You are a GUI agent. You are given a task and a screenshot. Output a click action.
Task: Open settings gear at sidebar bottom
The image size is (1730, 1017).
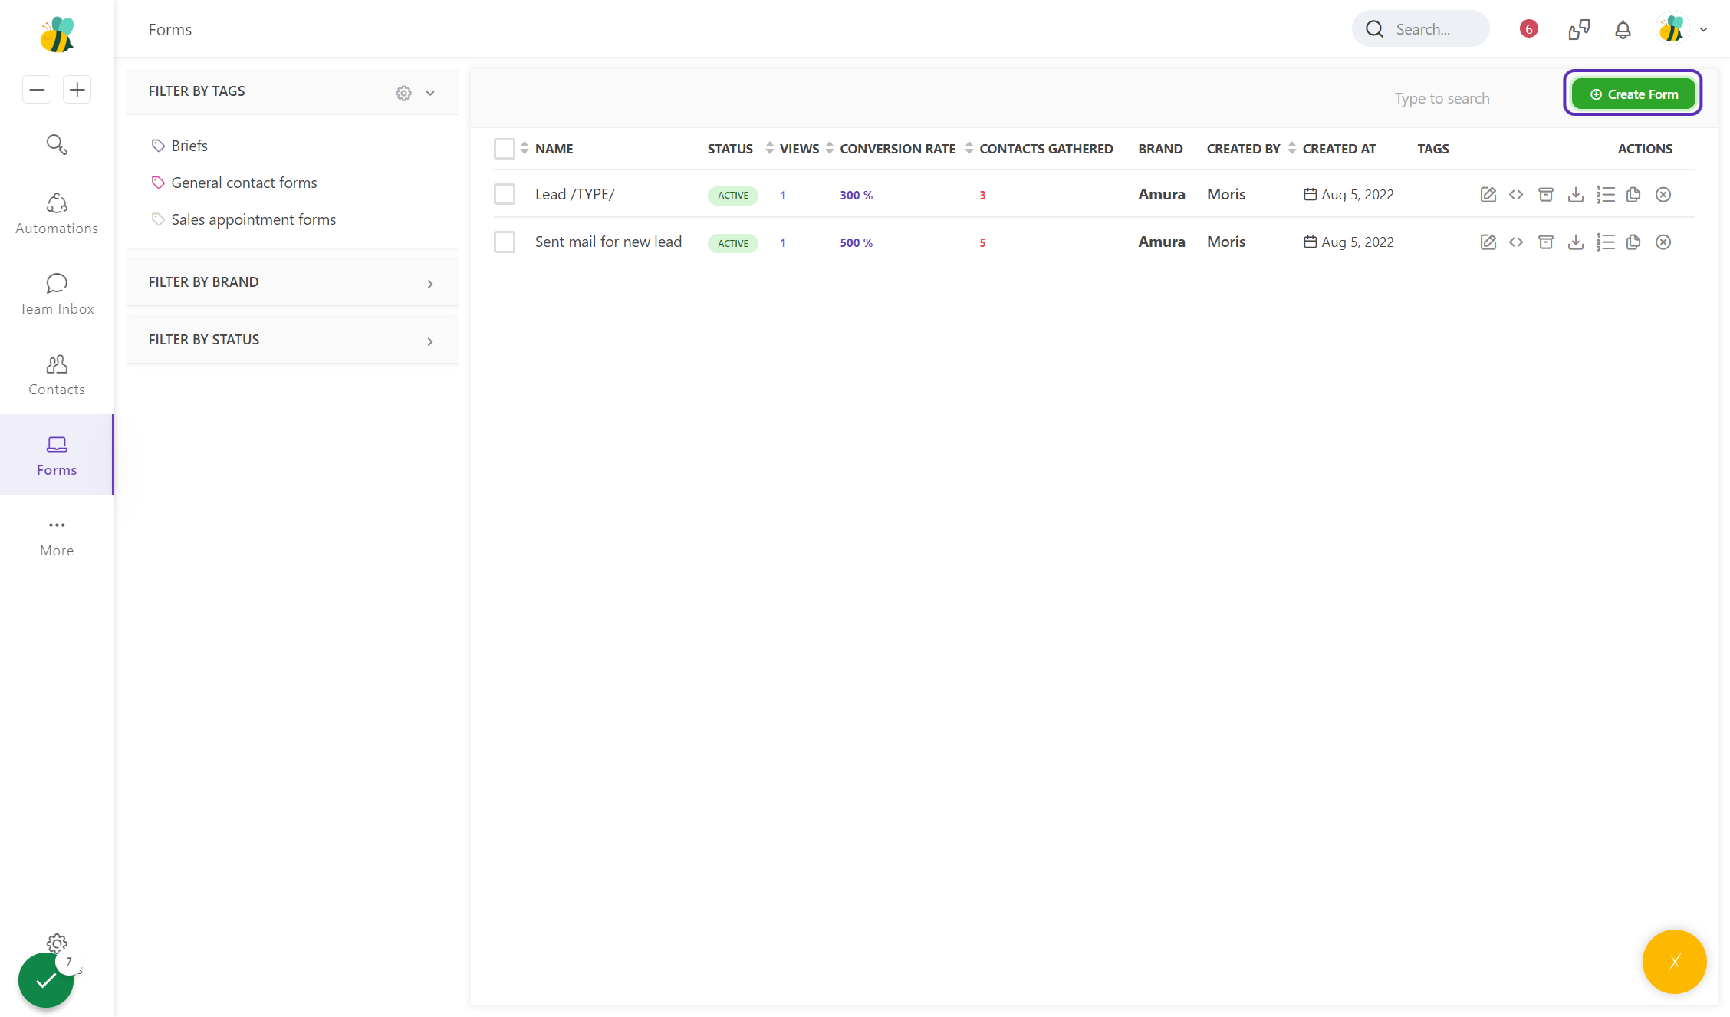(57, 943)
